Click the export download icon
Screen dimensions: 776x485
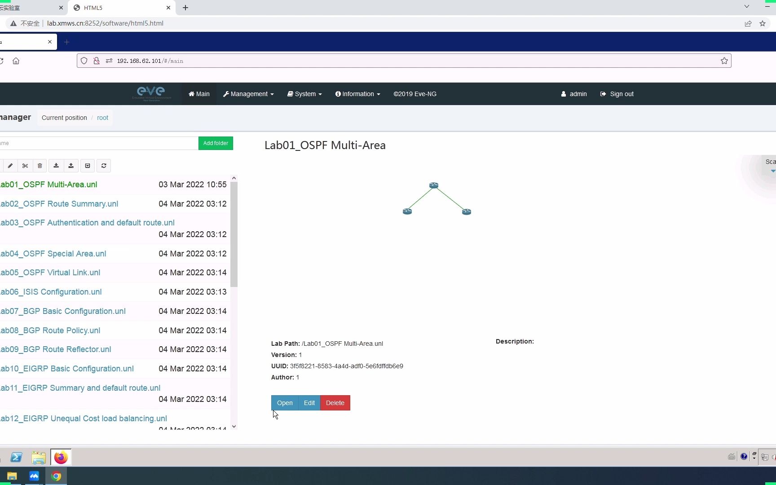(56, 166)
